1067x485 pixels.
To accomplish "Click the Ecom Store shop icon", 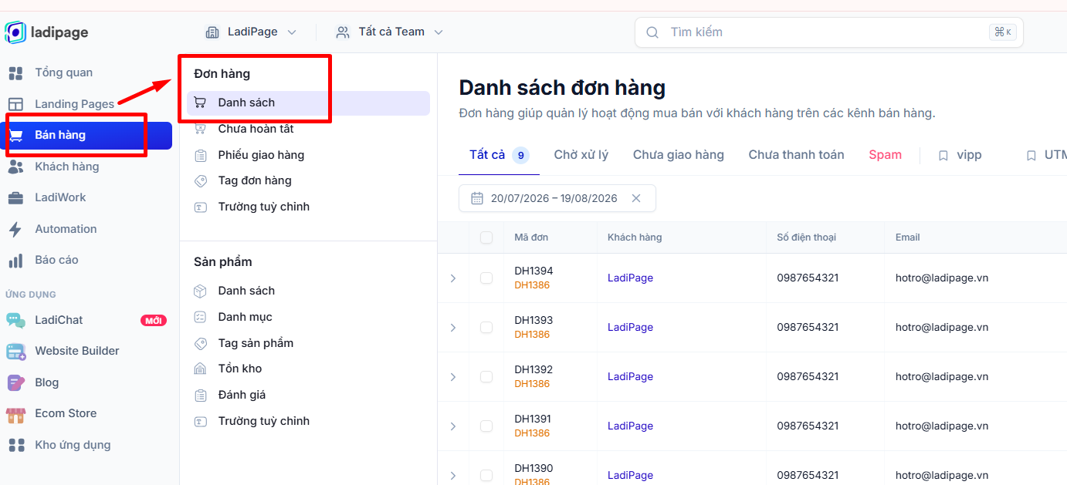I will [x=15, y=414].
